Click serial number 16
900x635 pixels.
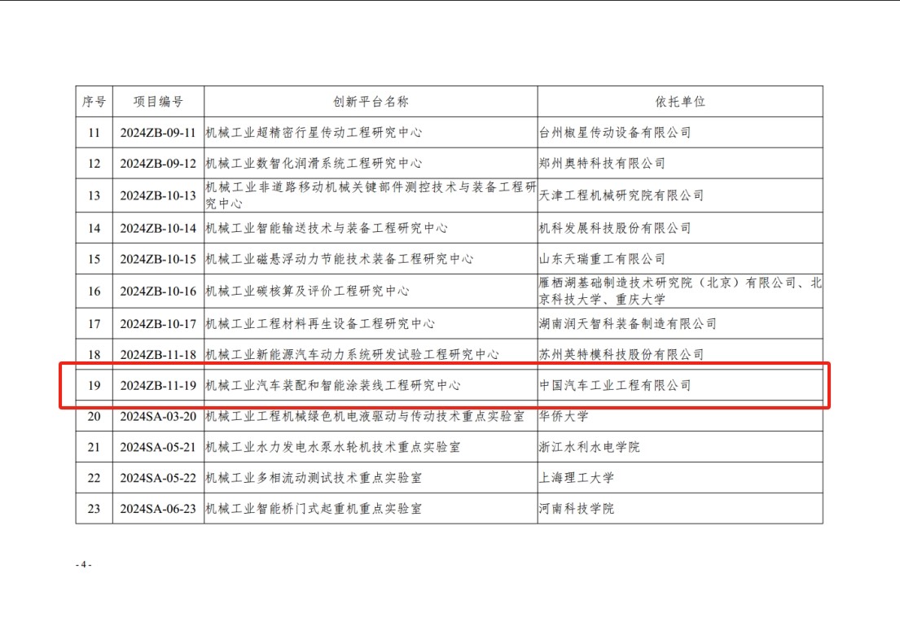point(94,291)
